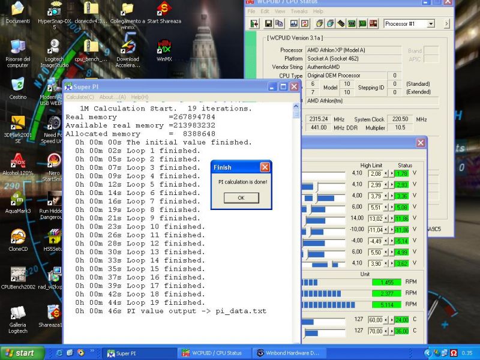
Task: Open the 3DMark2001 SE desktop icon
Action: pos(18,130)
